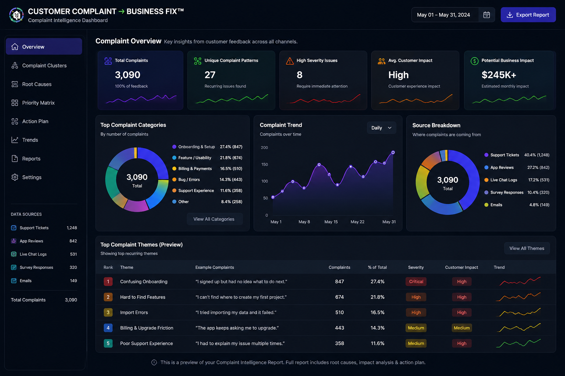Click the Potential Business Impact dollar icon
Viewport: 565px width, 376px height.
point(475,61)
